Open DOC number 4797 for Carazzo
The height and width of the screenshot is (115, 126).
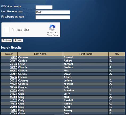(14, 57)
